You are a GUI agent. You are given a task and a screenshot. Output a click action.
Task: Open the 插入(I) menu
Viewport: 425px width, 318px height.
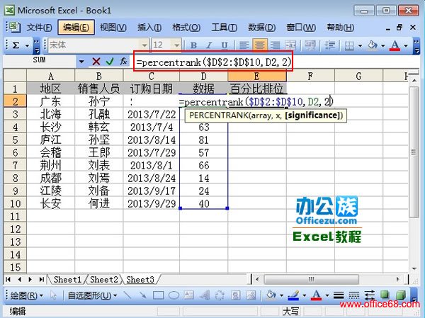(x=149, y=28)
